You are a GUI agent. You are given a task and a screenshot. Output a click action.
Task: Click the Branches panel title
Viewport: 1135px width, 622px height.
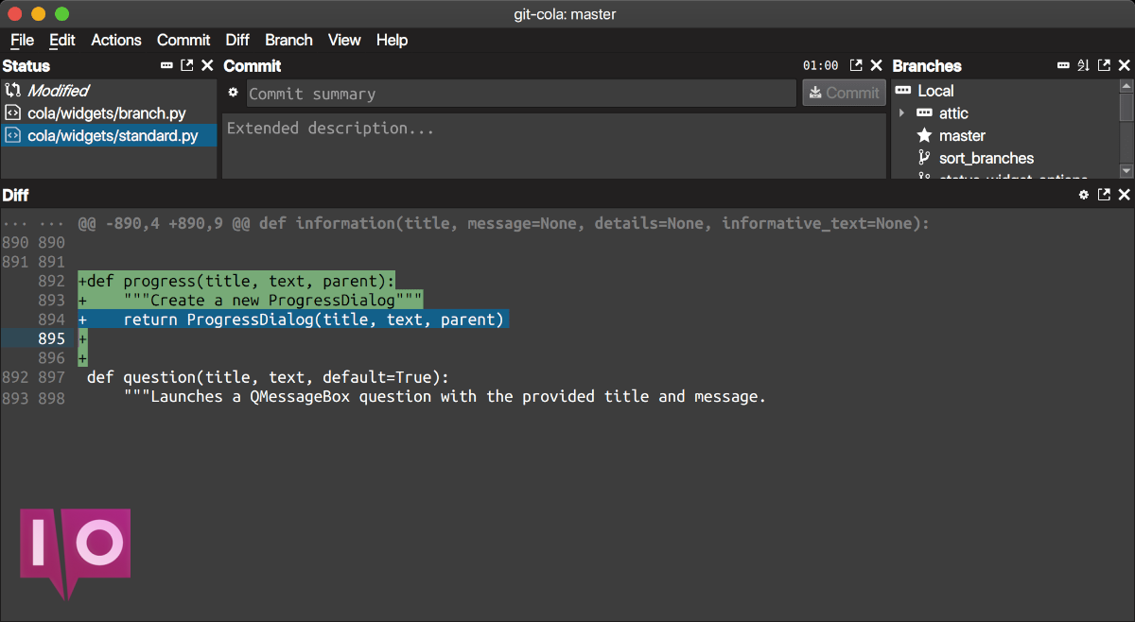coord(927,65)
